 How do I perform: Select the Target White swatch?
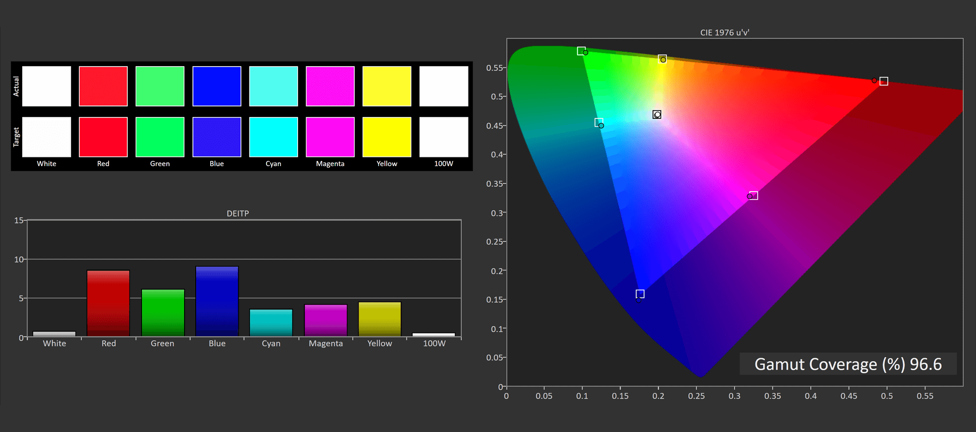point(47,137)
